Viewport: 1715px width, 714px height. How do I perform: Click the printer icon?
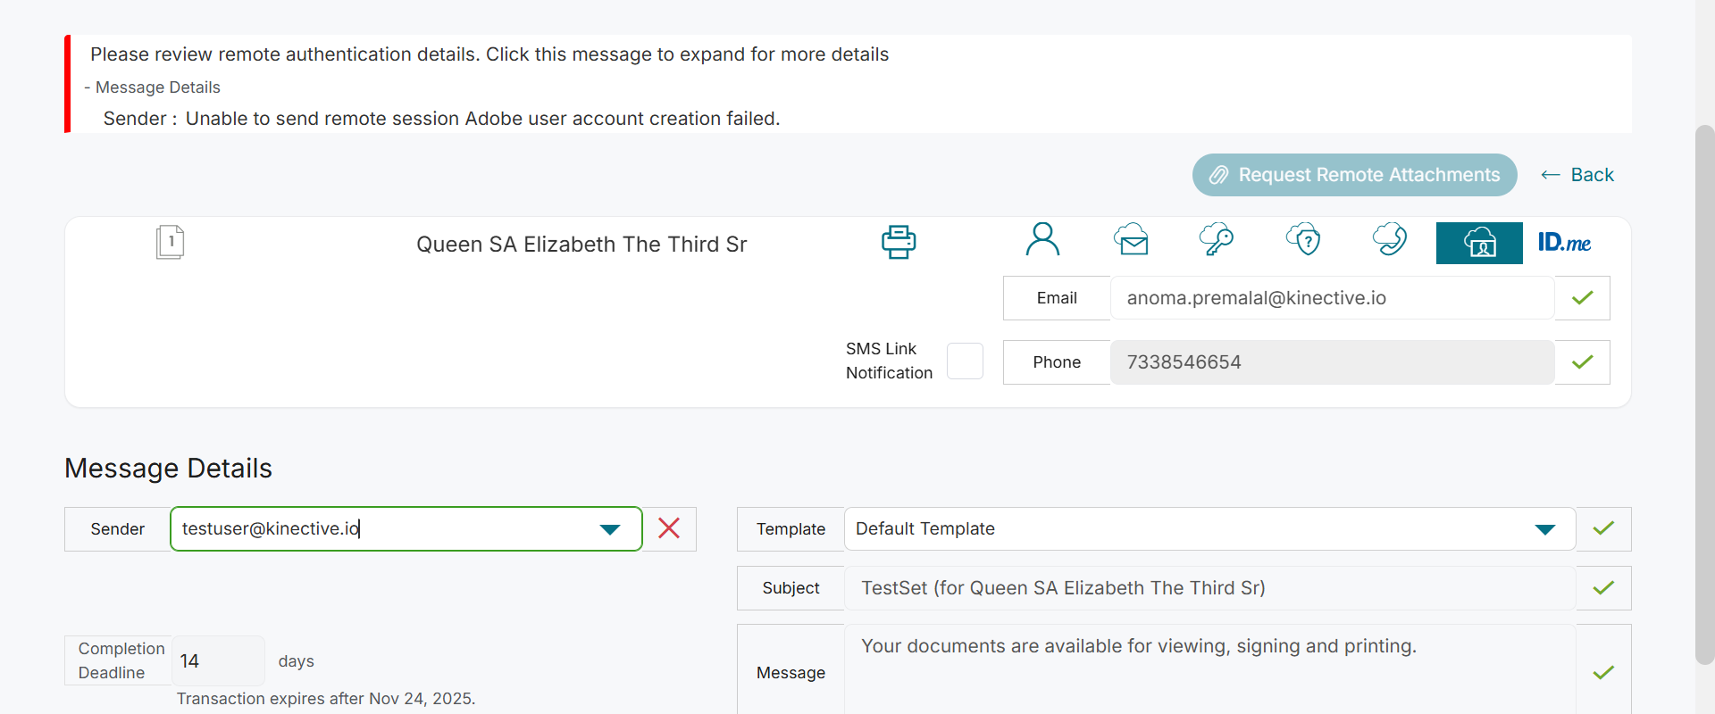click(898, 242)
